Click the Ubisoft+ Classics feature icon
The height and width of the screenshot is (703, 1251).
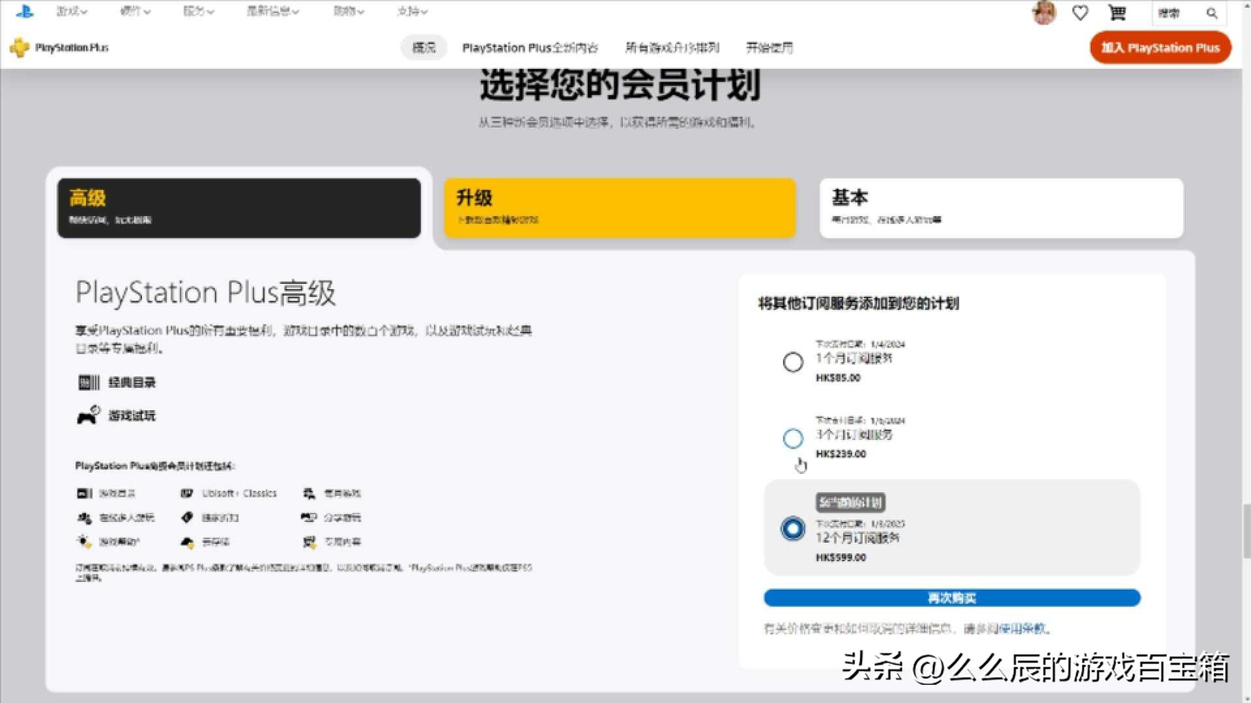187,493
